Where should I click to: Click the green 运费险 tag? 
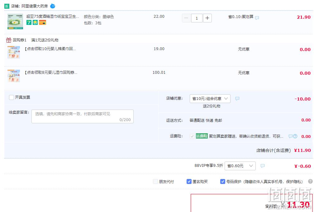202,136
